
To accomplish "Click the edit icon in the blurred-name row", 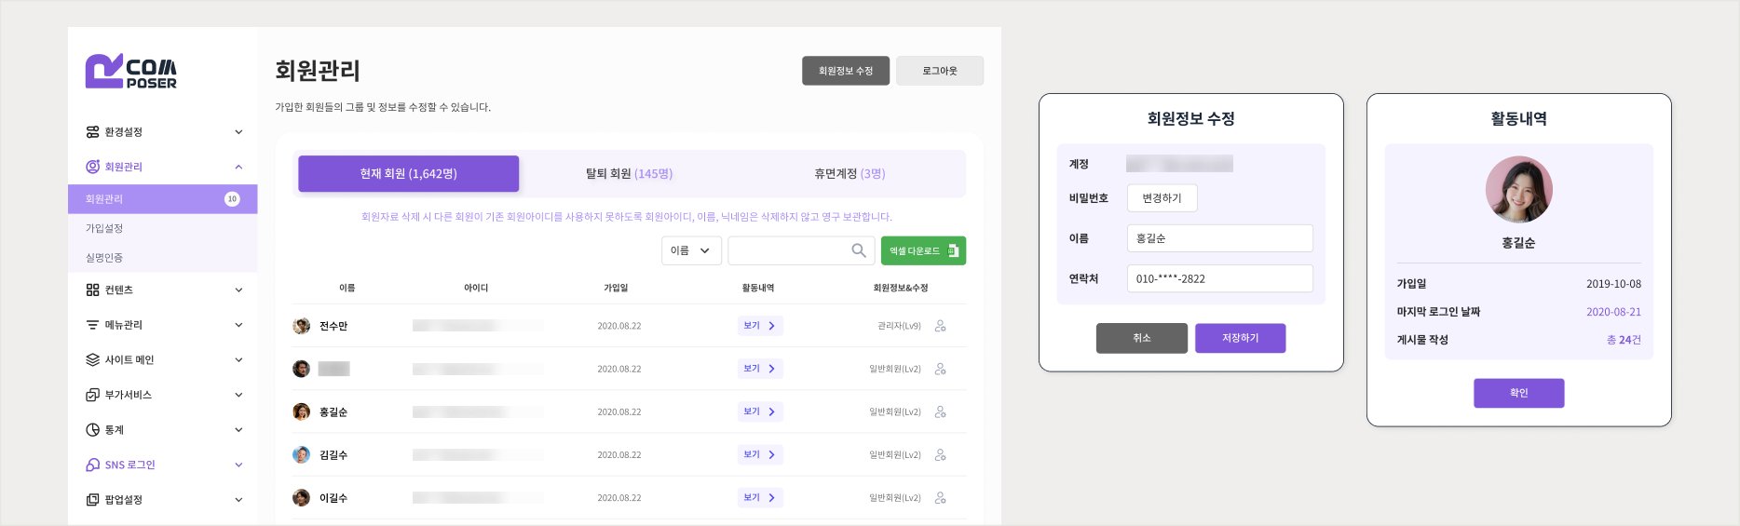I will (x=940, y=369).
